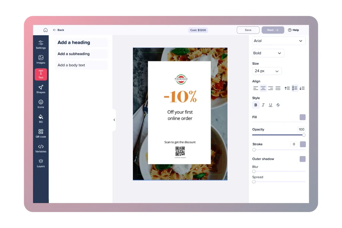Pick the Fill color swatch
Viewport: 342px width, 228px height.
click(x=303, y=117)
